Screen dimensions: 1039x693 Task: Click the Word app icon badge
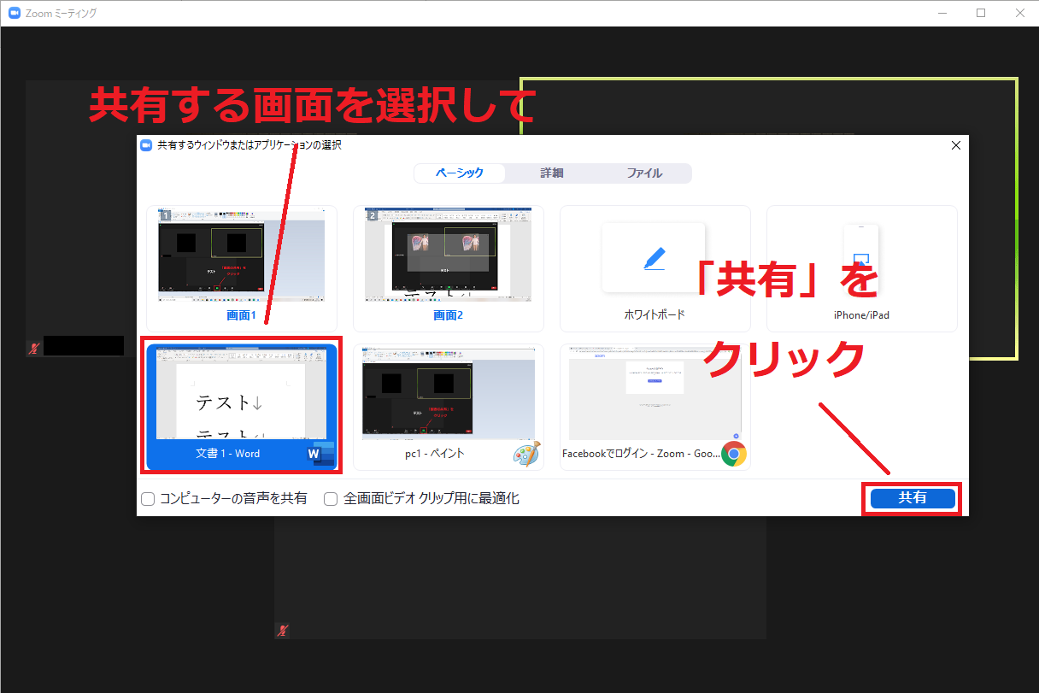coord(318,455)
